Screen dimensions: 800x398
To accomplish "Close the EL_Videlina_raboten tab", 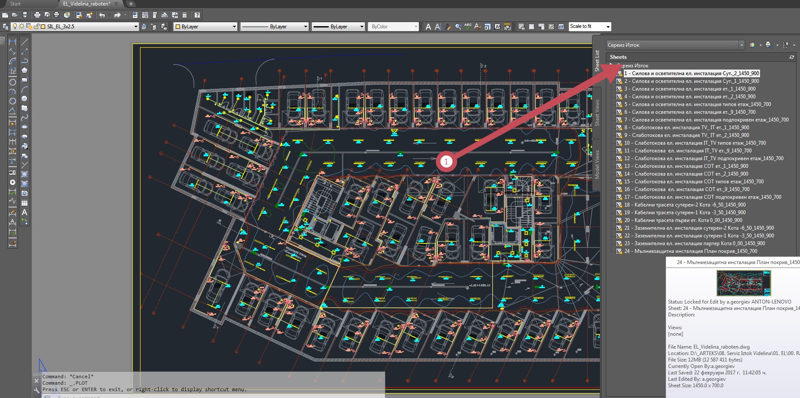I will [116, 4].
